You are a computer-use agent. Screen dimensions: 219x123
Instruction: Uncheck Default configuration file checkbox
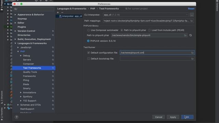(88, 53)
